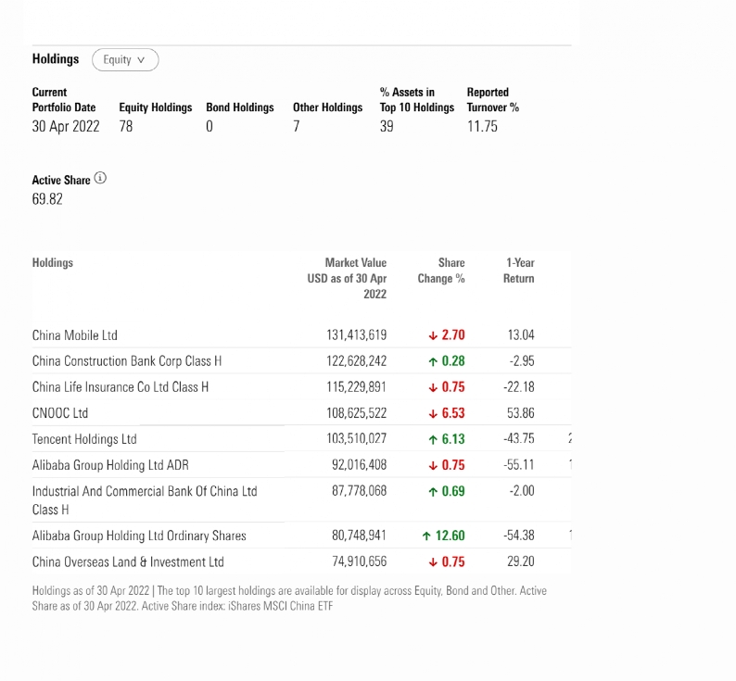Click the Reported Turnover value 11.75
This screenshot has height=681, width=736.
click(x=482, y=127)
